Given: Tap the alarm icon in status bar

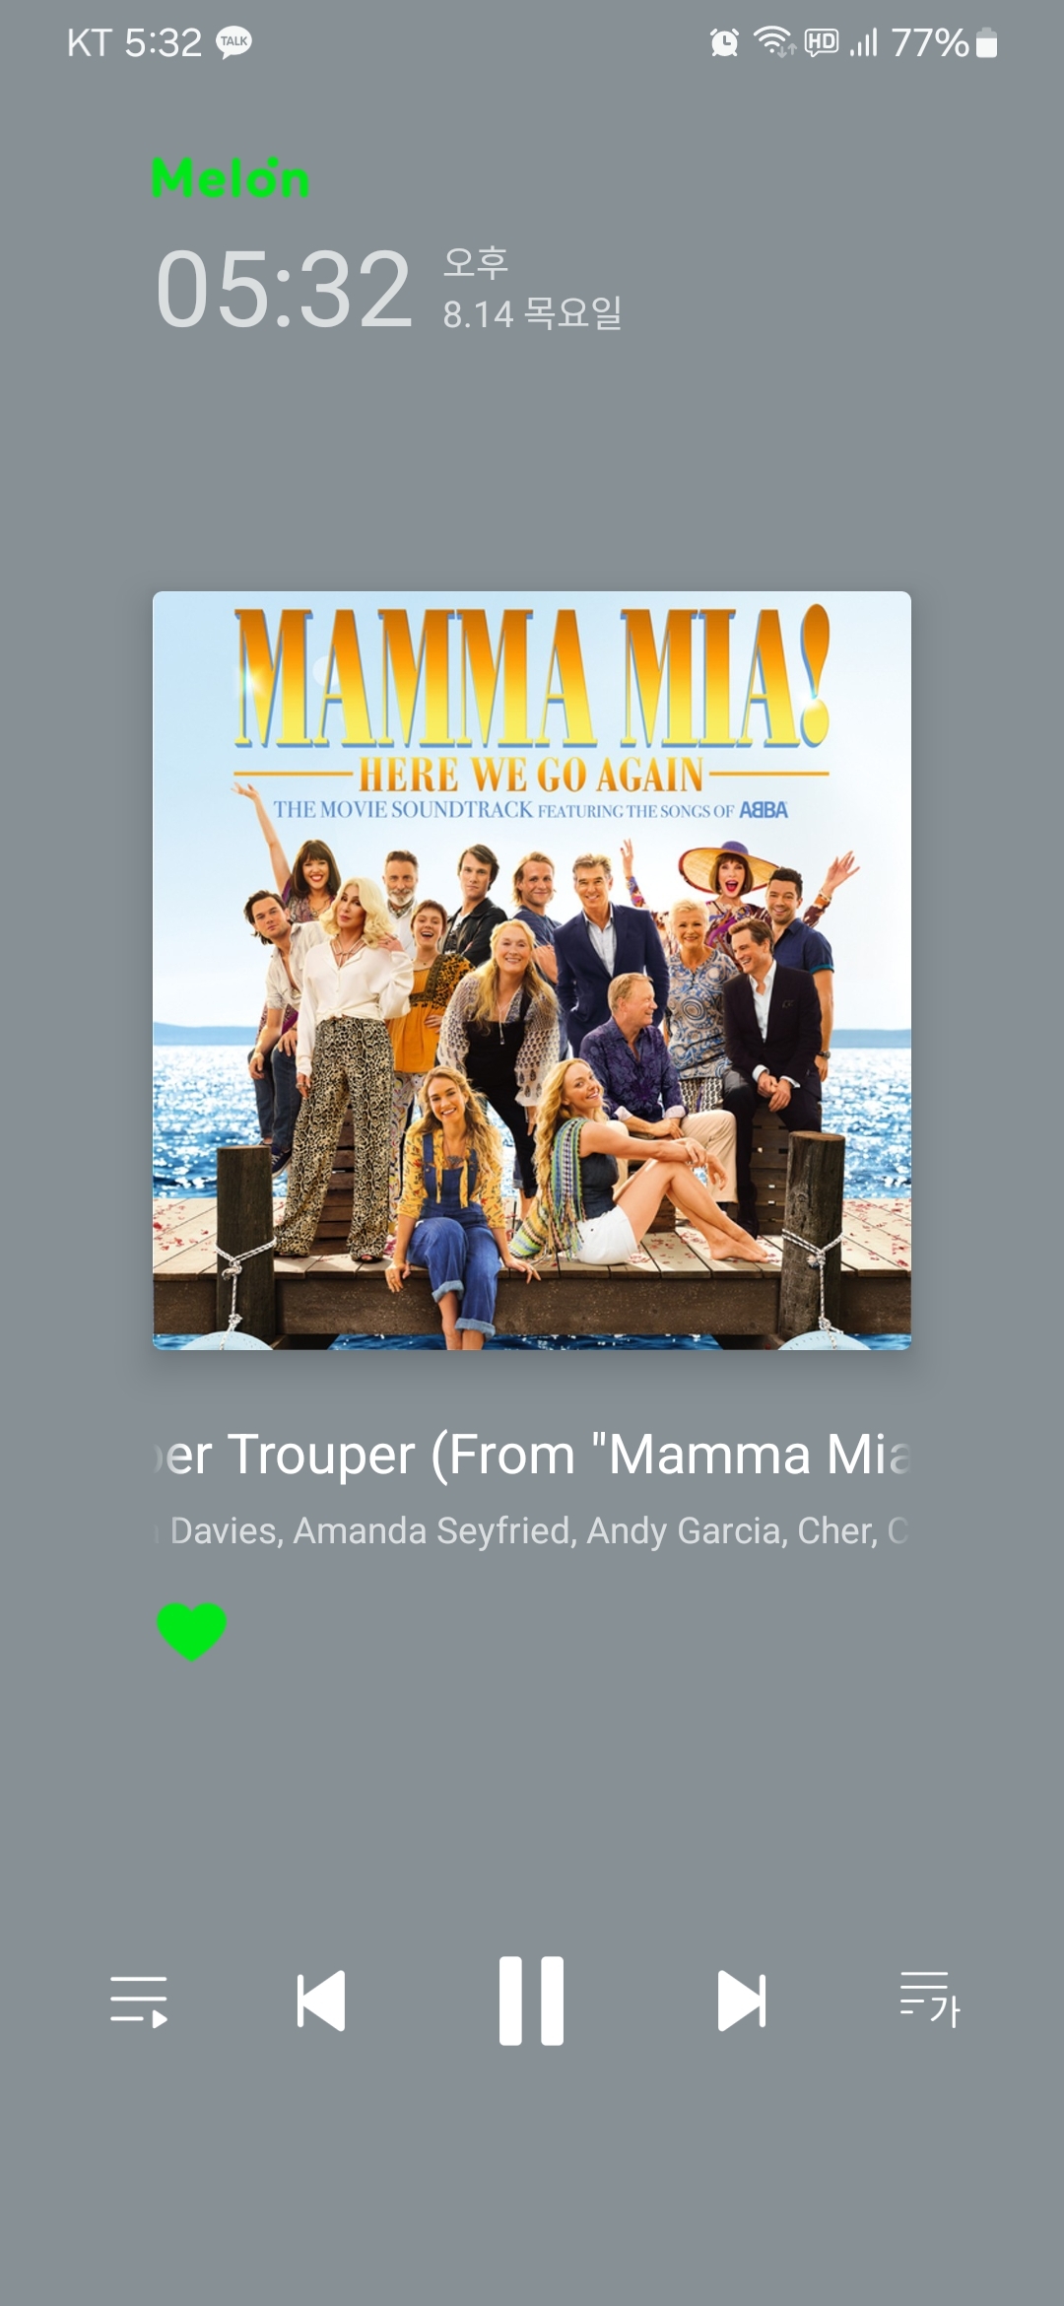Looking at the screenshot, I should [724, 42].
